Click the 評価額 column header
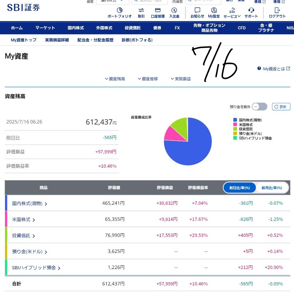This screenshot has width=294, height=295. 114,188
